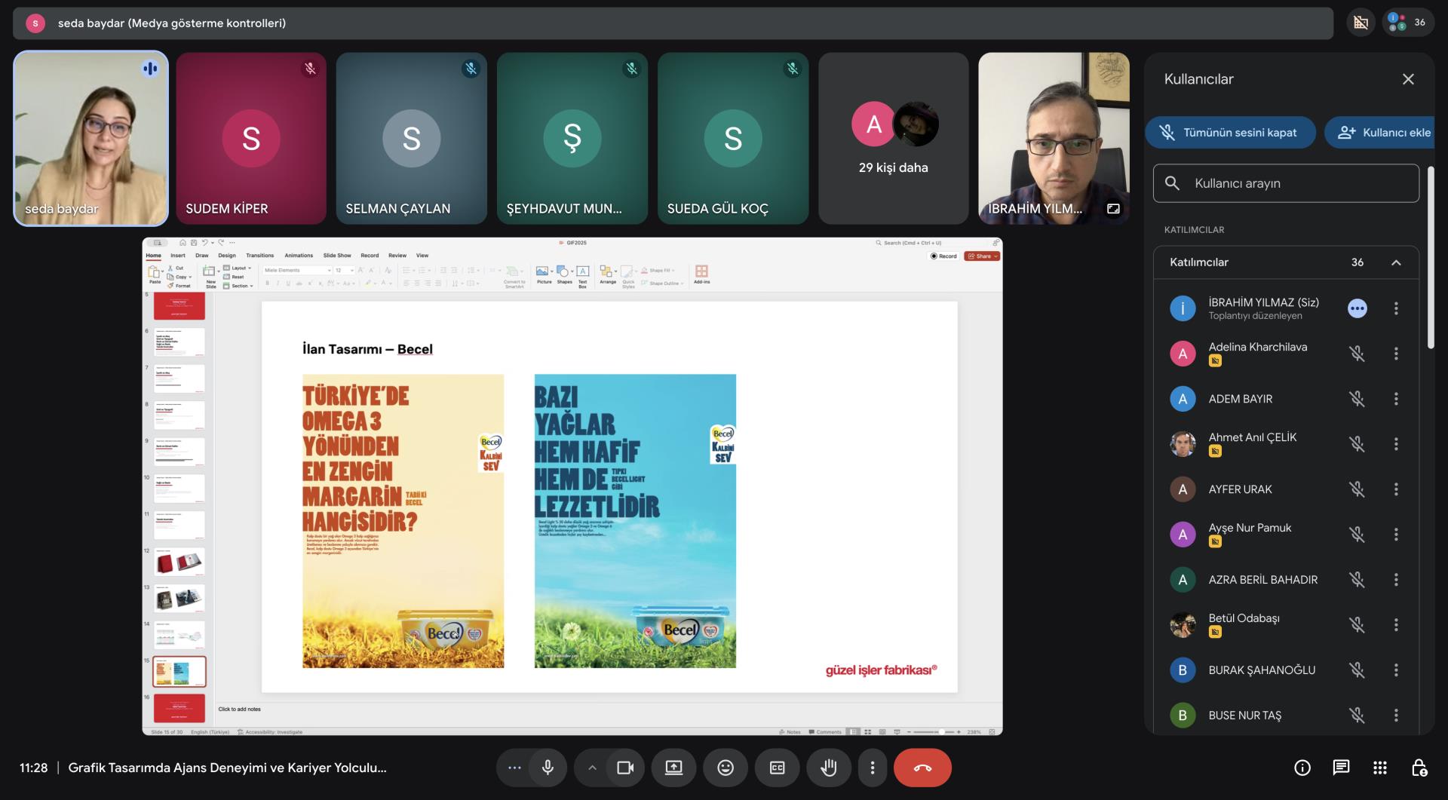Collapse the Katılımcılar list
Image resolution: width=1448 pixels, height=800 pixels.
coord(1395,262)
